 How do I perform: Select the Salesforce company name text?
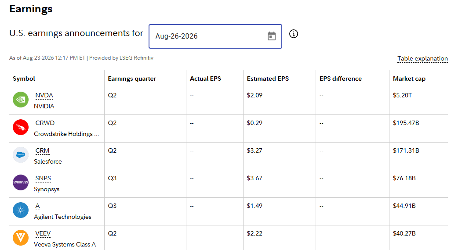[48, 161]
